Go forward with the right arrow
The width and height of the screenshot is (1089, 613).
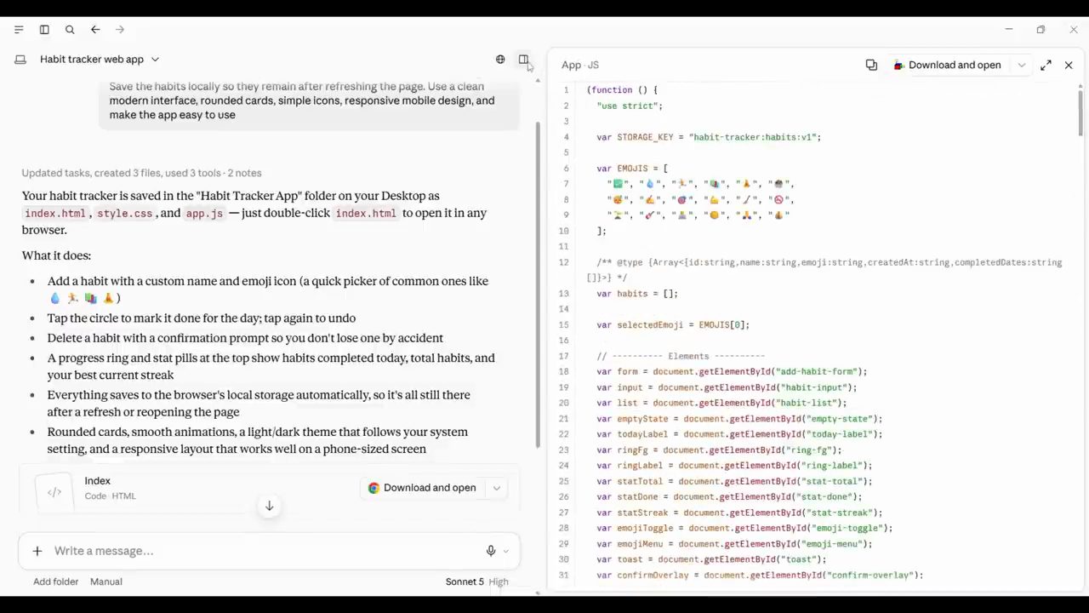(x=120, y=30)
